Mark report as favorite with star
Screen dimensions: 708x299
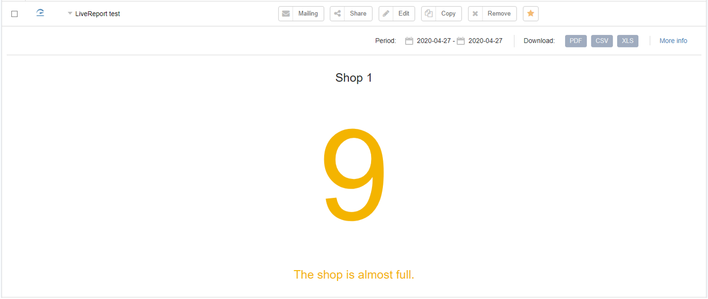click(x=530, y=14)
